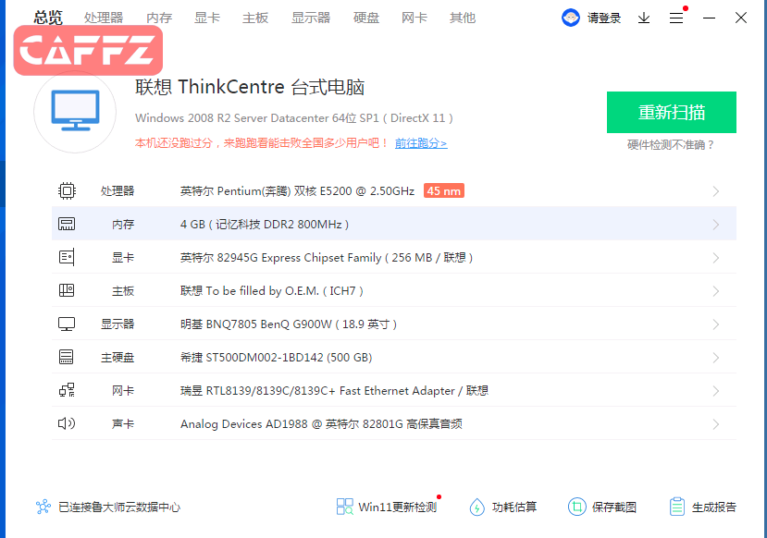The image size is (767, 538).
Task: Expand the sound card row chevron
Action: point(716,424)
